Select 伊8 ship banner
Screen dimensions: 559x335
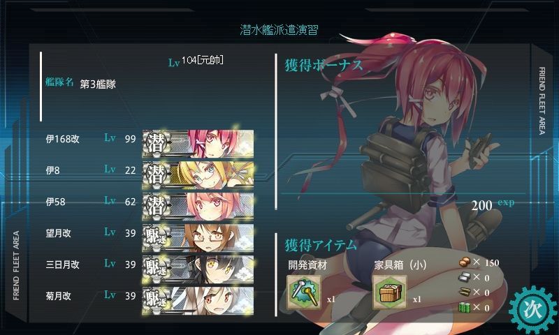pos(198,174)
